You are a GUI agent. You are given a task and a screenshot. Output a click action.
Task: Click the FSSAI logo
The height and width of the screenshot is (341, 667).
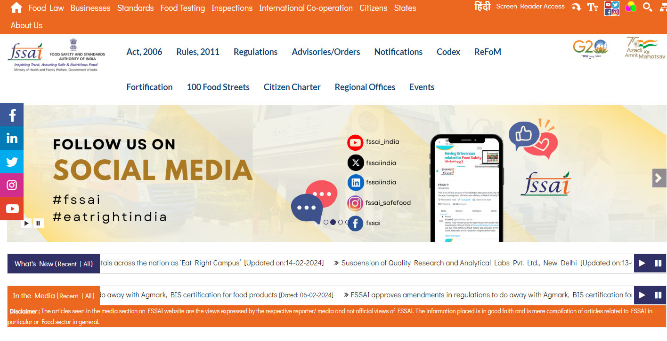57,56
